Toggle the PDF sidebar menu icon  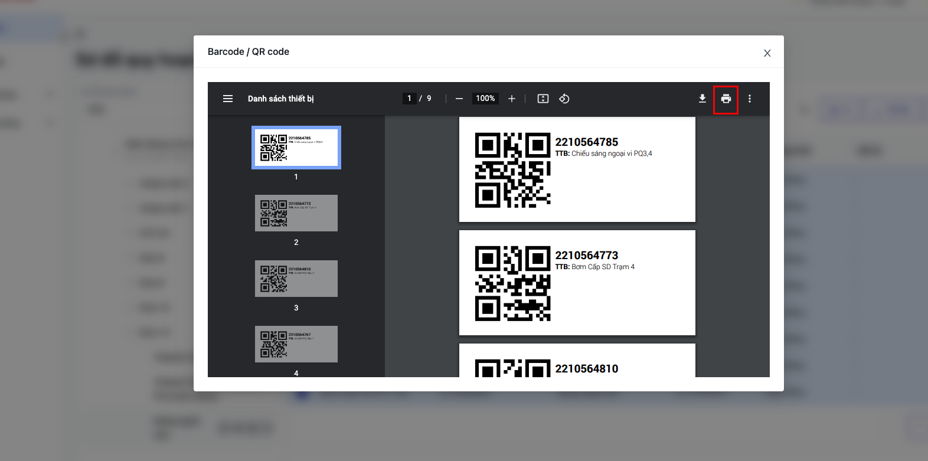228,99
